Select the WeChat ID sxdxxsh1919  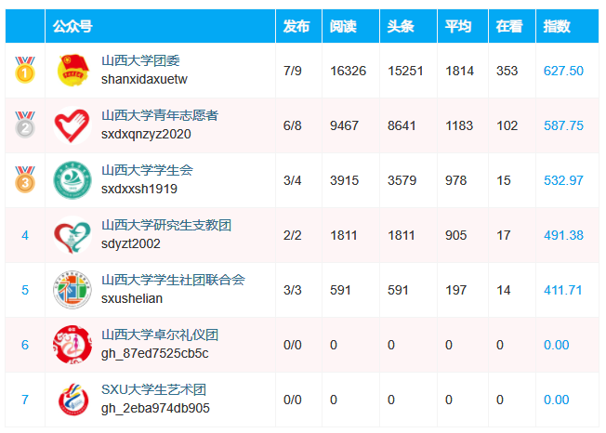pos(139,189)
